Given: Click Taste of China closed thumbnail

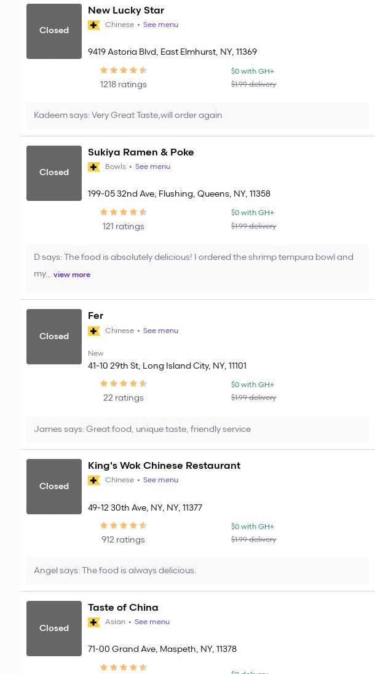Looking at the screenshot, I should (x=54, y=629).
